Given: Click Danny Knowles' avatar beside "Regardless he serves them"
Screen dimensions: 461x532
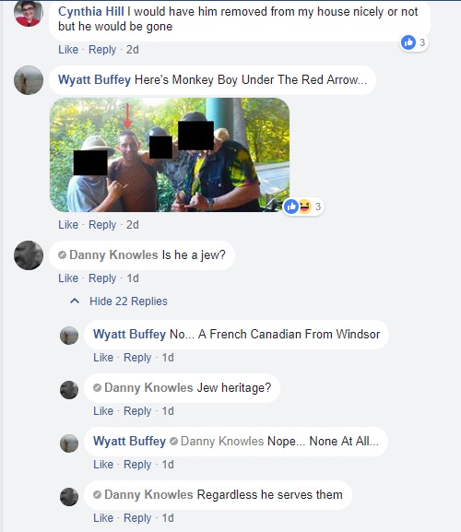Looking at the screenshot, I should pos(69,497).
